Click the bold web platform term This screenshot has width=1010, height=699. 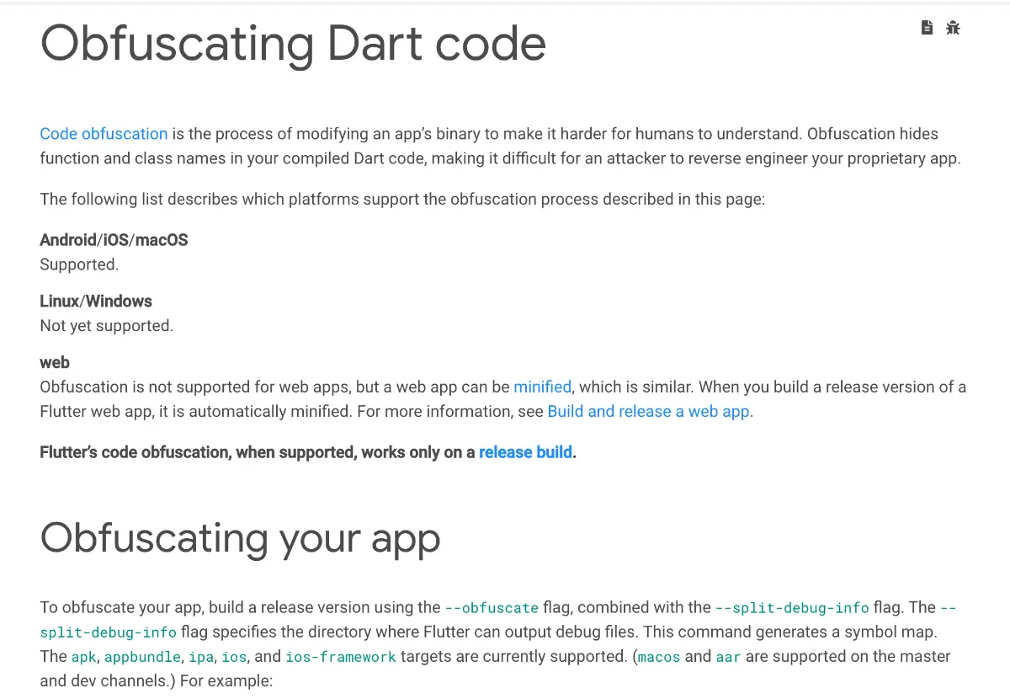55,363
